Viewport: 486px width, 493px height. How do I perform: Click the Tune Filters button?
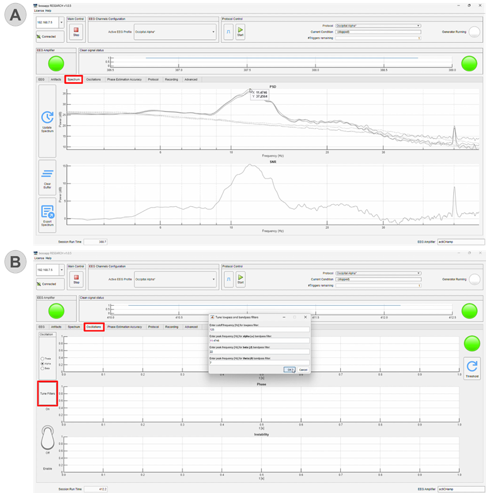pos(47,393)
